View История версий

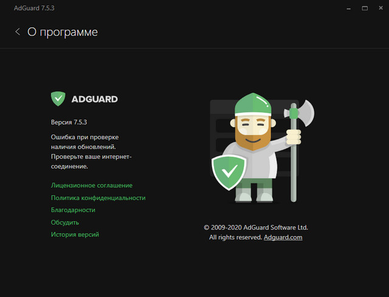tap(75, 234)
